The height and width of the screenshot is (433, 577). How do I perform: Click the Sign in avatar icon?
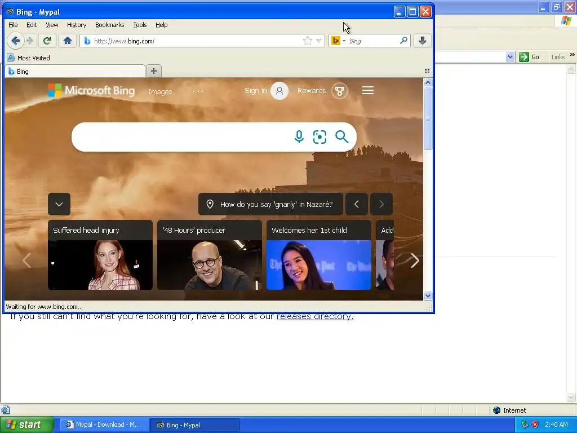coord(279,91)
